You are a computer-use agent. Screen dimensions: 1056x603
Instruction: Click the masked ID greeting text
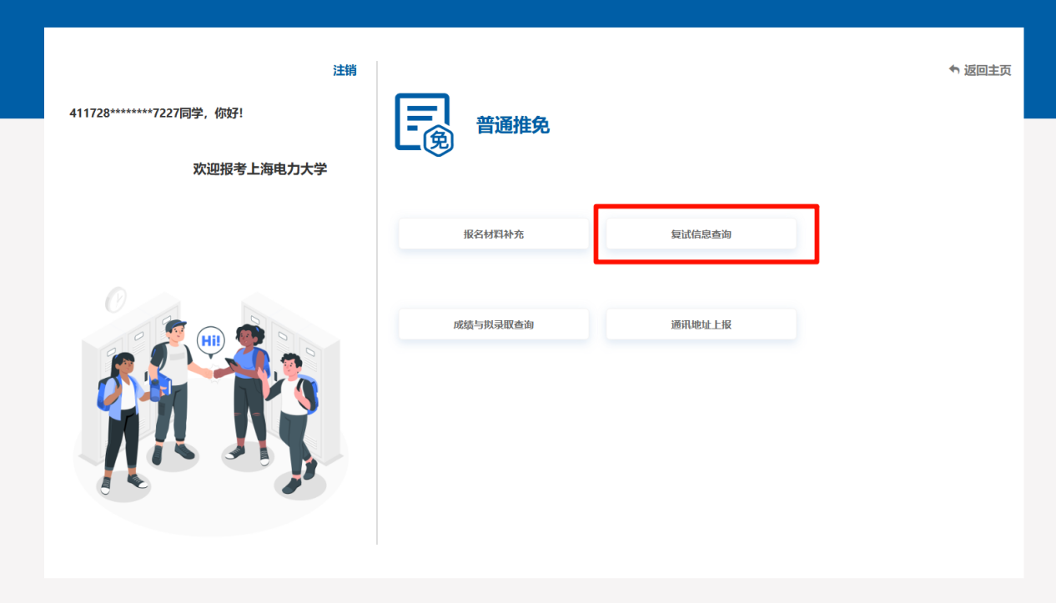tap(156, 113)
